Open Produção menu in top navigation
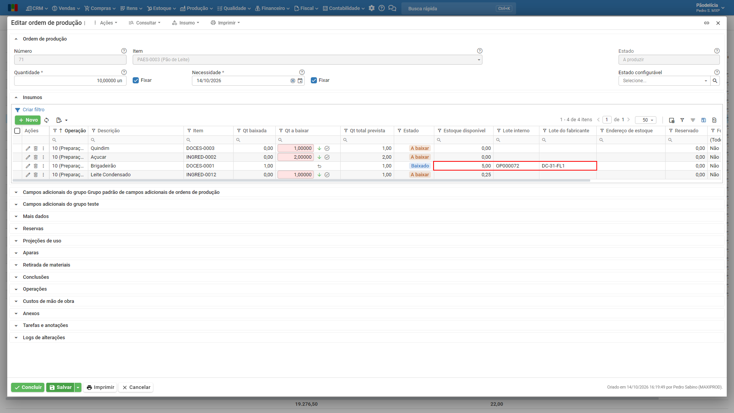 [196, 8]
